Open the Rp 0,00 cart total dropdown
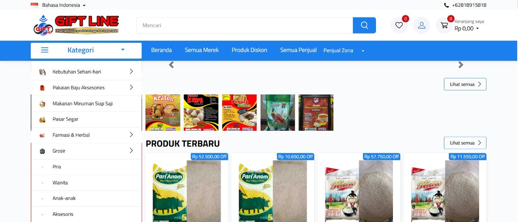Image resolution: width=518 pixels, height=222 pixels. pyautogui.click(x=467, y=29)
